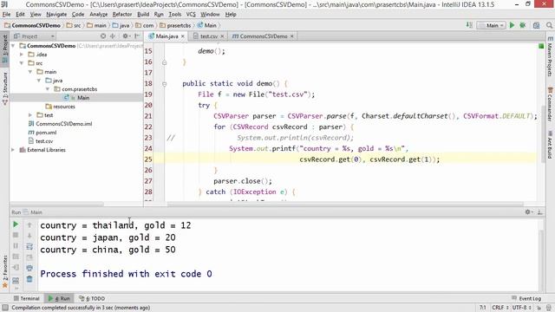This screenshot has width=555, height=312.
Task: Open Run panel settings gear
Action: click(x=528, y=211)
